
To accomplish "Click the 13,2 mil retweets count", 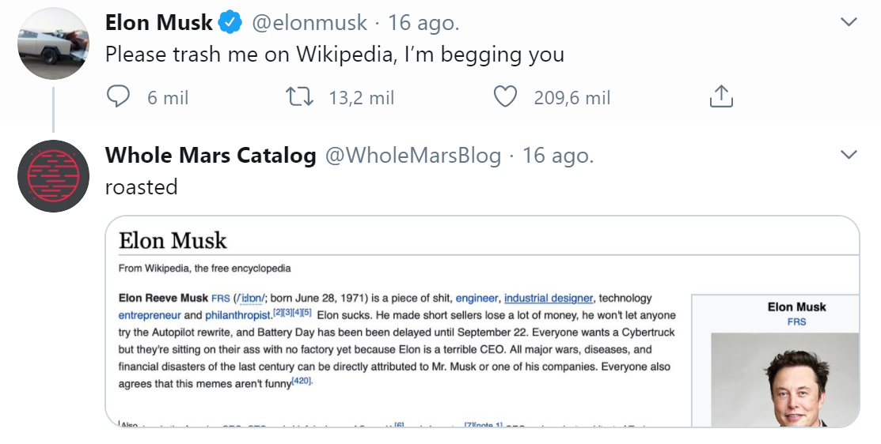I will [x=362, y=98].
